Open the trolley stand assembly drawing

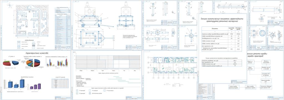click(107, 25)
